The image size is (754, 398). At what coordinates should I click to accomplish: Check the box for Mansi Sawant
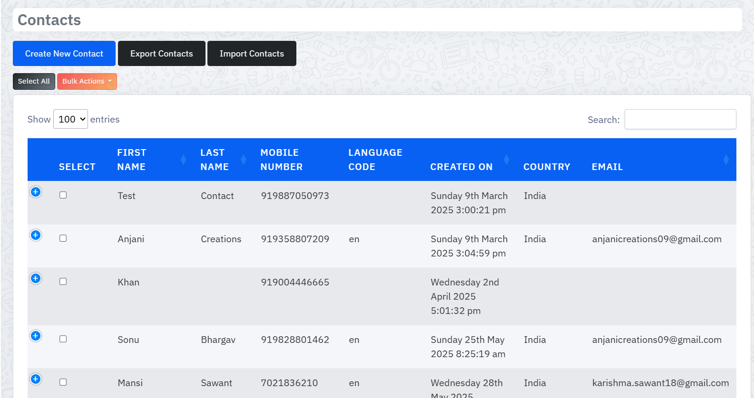63,382
